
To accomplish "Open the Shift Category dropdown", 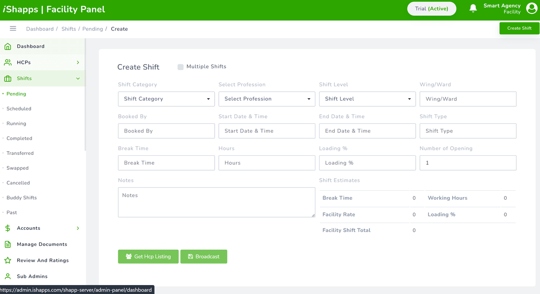I will 166,99.
